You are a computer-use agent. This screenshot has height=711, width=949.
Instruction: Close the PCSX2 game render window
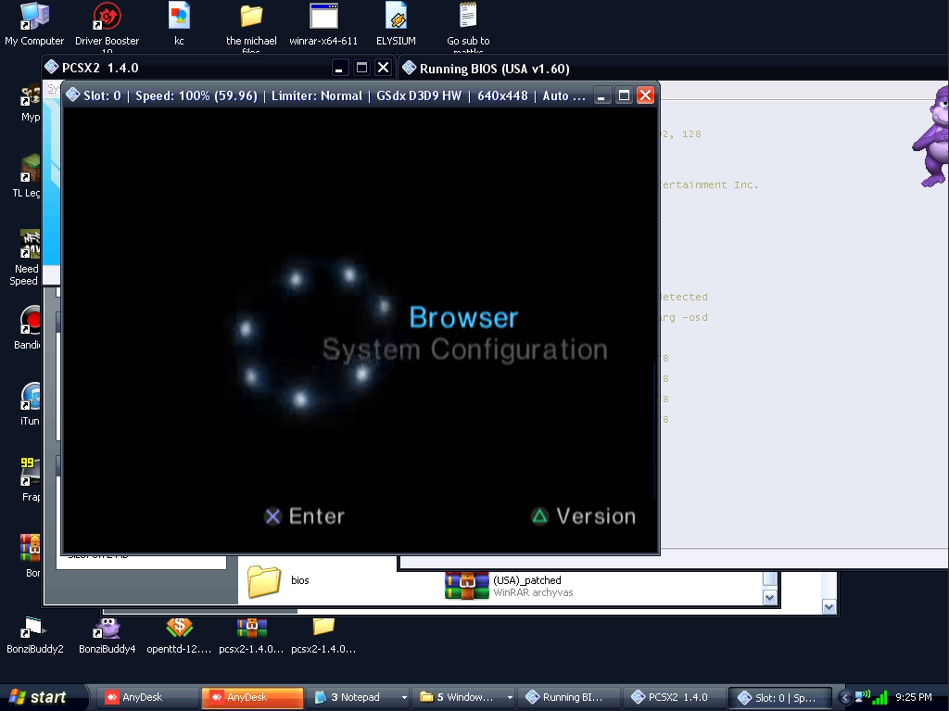(645, 95)
